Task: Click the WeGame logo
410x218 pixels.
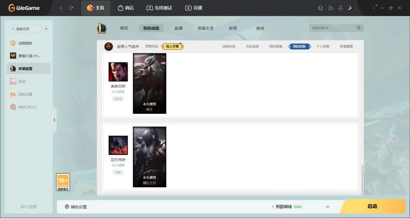Action: click(x=24, y=8)
